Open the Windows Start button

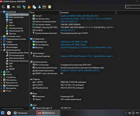(2, 113)
